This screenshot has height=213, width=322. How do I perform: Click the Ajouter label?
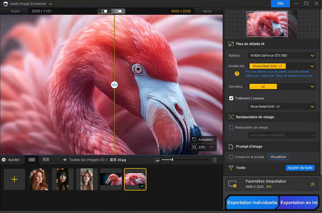pos(14,160)
